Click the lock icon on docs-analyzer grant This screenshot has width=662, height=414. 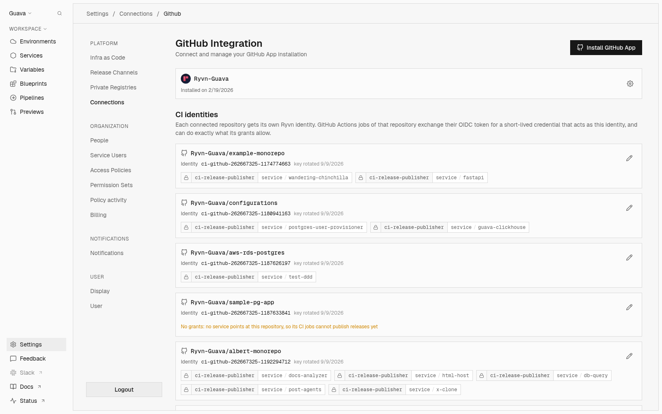click(186, 375)
